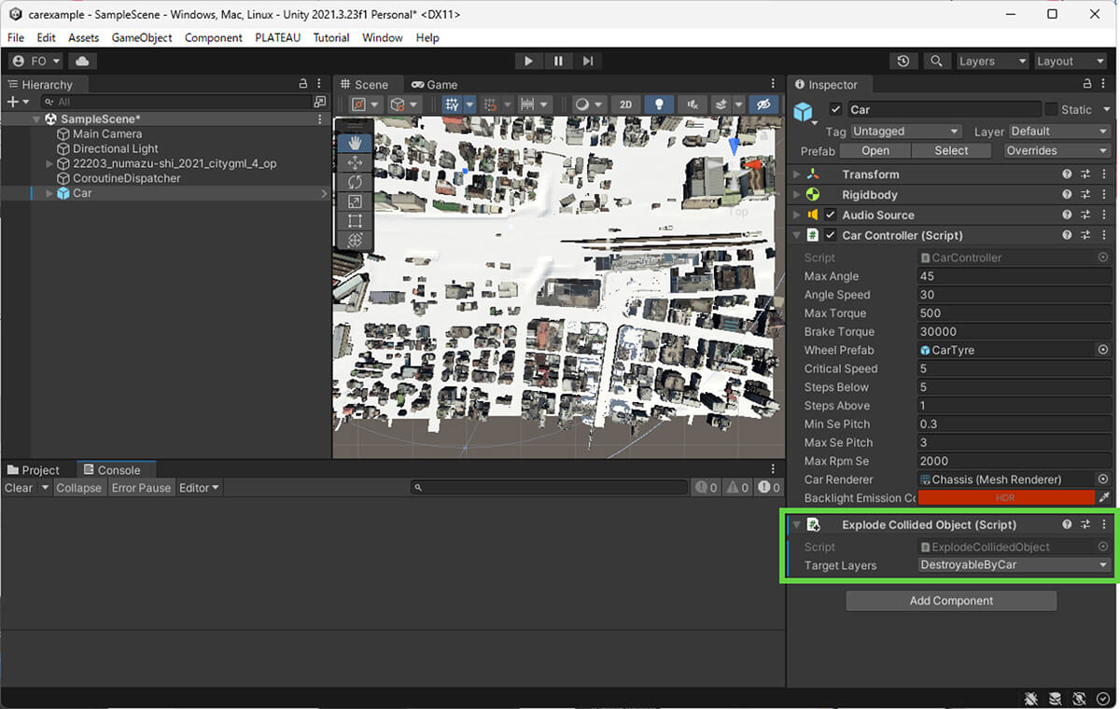Toggle the Static checkbox for Car
Image resolution: width=1120 pixels, height=709 pixels.
coord(1052,109)
